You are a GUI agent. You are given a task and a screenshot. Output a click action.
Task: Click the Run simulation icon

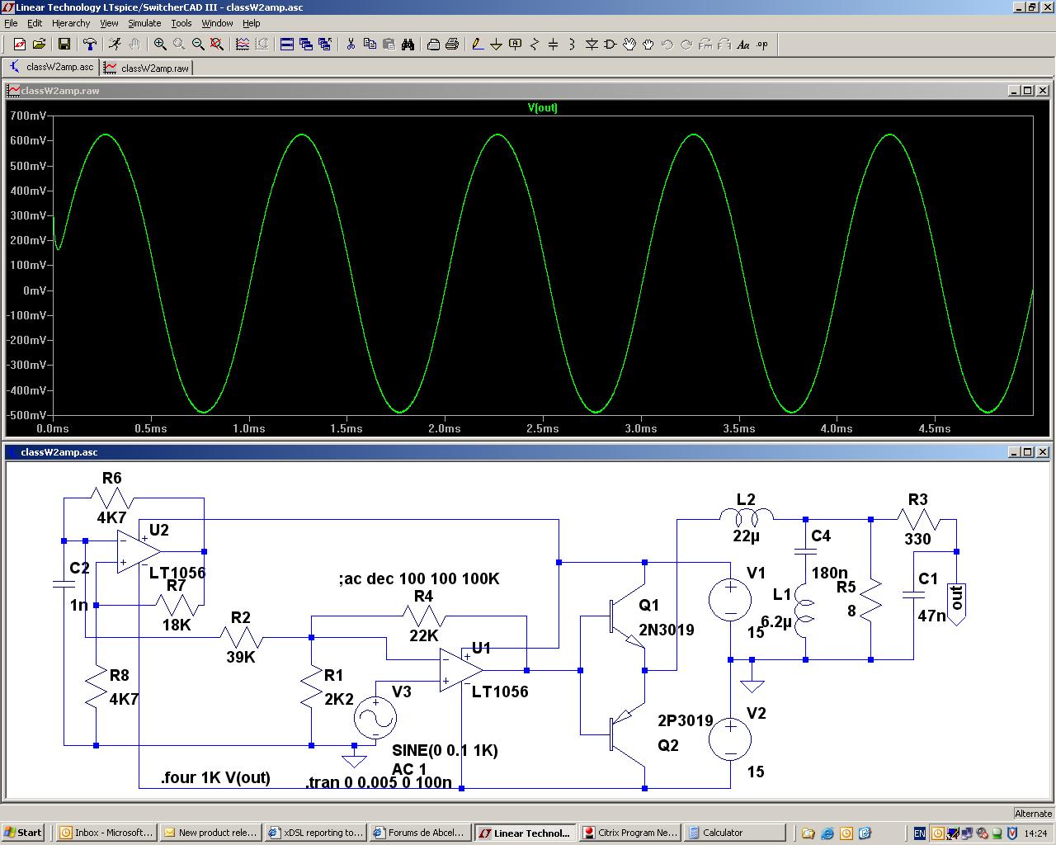click(115, 45)
